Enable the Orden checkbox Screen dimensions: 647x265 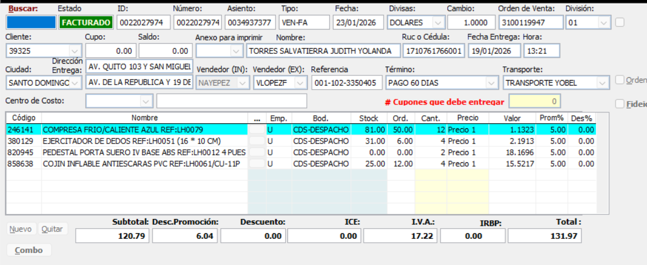click(x=620, y=80)
